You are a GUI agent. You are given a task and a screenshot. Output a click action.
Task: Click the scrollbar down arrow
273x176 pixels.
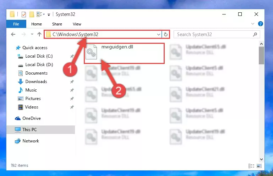point(261,159)
